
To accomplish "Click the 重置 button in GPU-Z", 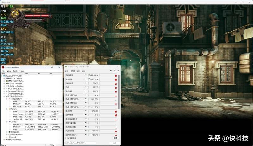I will (x=115, y=138).
